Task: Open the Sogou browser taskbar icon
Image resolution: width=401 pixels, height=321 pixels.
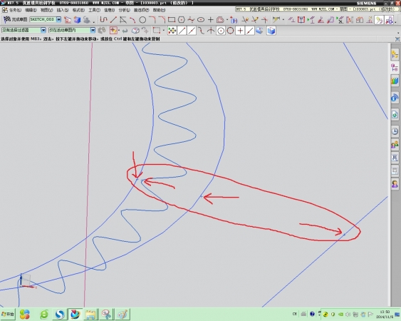Action: [x=60, y=314]
